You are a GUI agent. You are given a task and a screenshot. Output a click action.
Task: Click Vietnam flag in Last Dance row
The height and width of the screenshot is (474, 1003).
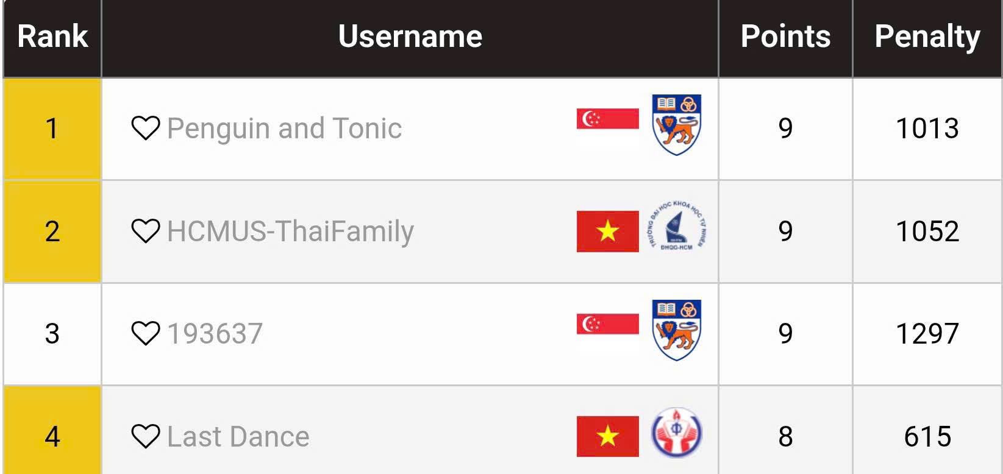(607, 436)
